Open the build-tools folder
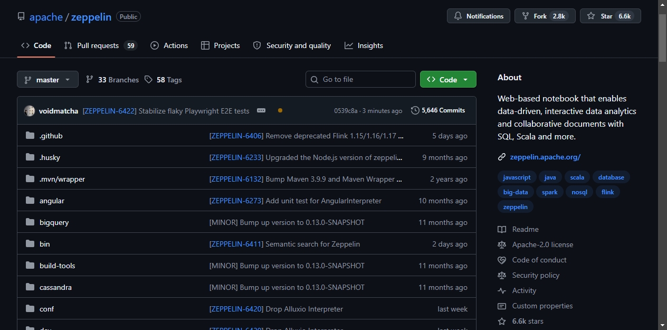Screen dimensions: 667x330 58,266
